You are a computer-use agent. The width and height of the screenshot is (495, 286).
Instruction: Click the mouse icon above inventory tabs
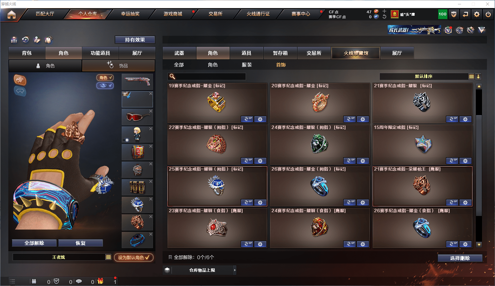pyautogui.click(x=49, y=40)
